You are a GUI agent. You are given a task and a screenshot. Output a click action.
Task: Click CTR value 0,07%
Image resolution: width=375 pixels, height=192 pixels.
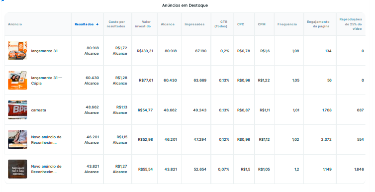pos(223,169)
